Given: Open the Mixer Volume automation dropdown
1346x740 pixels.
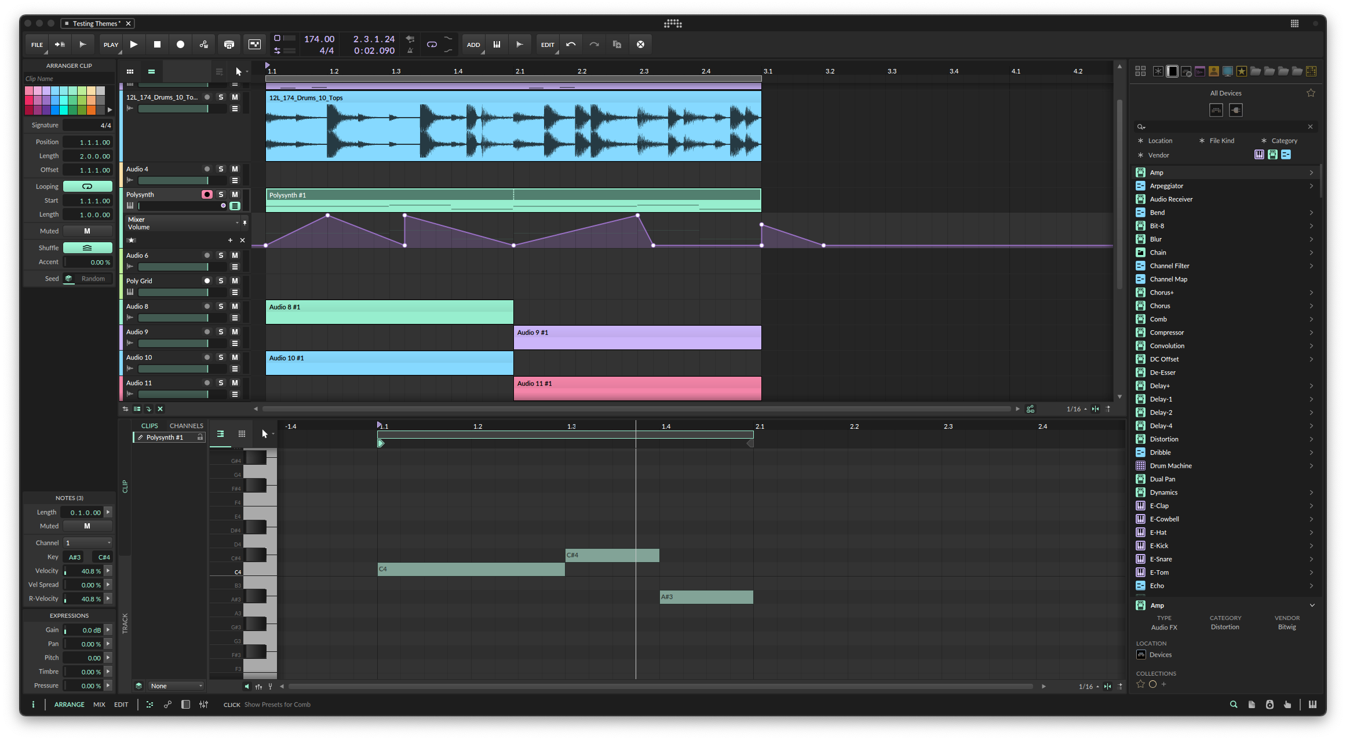Looking at the screenshot, I should pyautogui.click(x=237, y=223).
